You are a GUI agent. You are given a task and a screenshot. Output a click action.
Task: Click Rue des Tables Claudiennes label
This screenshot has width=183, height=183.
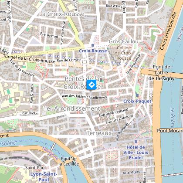pos(85,97)
